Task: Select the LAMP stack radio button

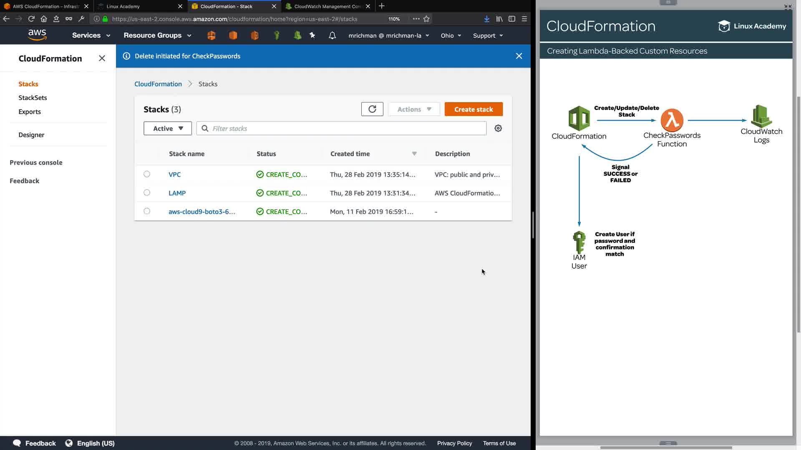Action: click(147, 192)
